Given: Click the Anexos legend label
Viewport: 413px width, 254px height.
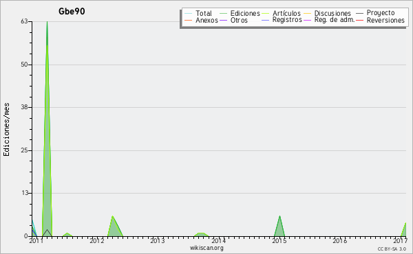Looking at the screenshot, I should (x=206, y=20).
